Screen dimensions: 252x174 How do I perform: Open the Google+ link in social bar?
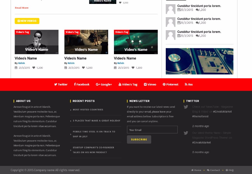click(x=104, y=84)
